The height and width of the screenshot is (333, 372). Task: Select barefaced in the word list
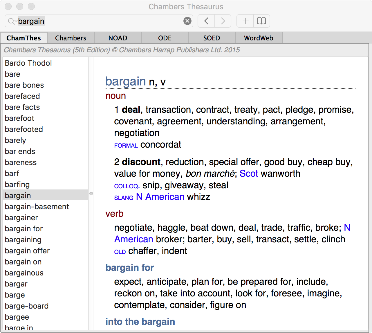point(46,96)
